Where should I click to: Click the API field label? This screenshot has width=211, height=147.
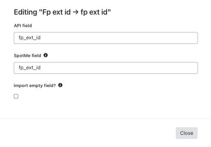[23, 26]
